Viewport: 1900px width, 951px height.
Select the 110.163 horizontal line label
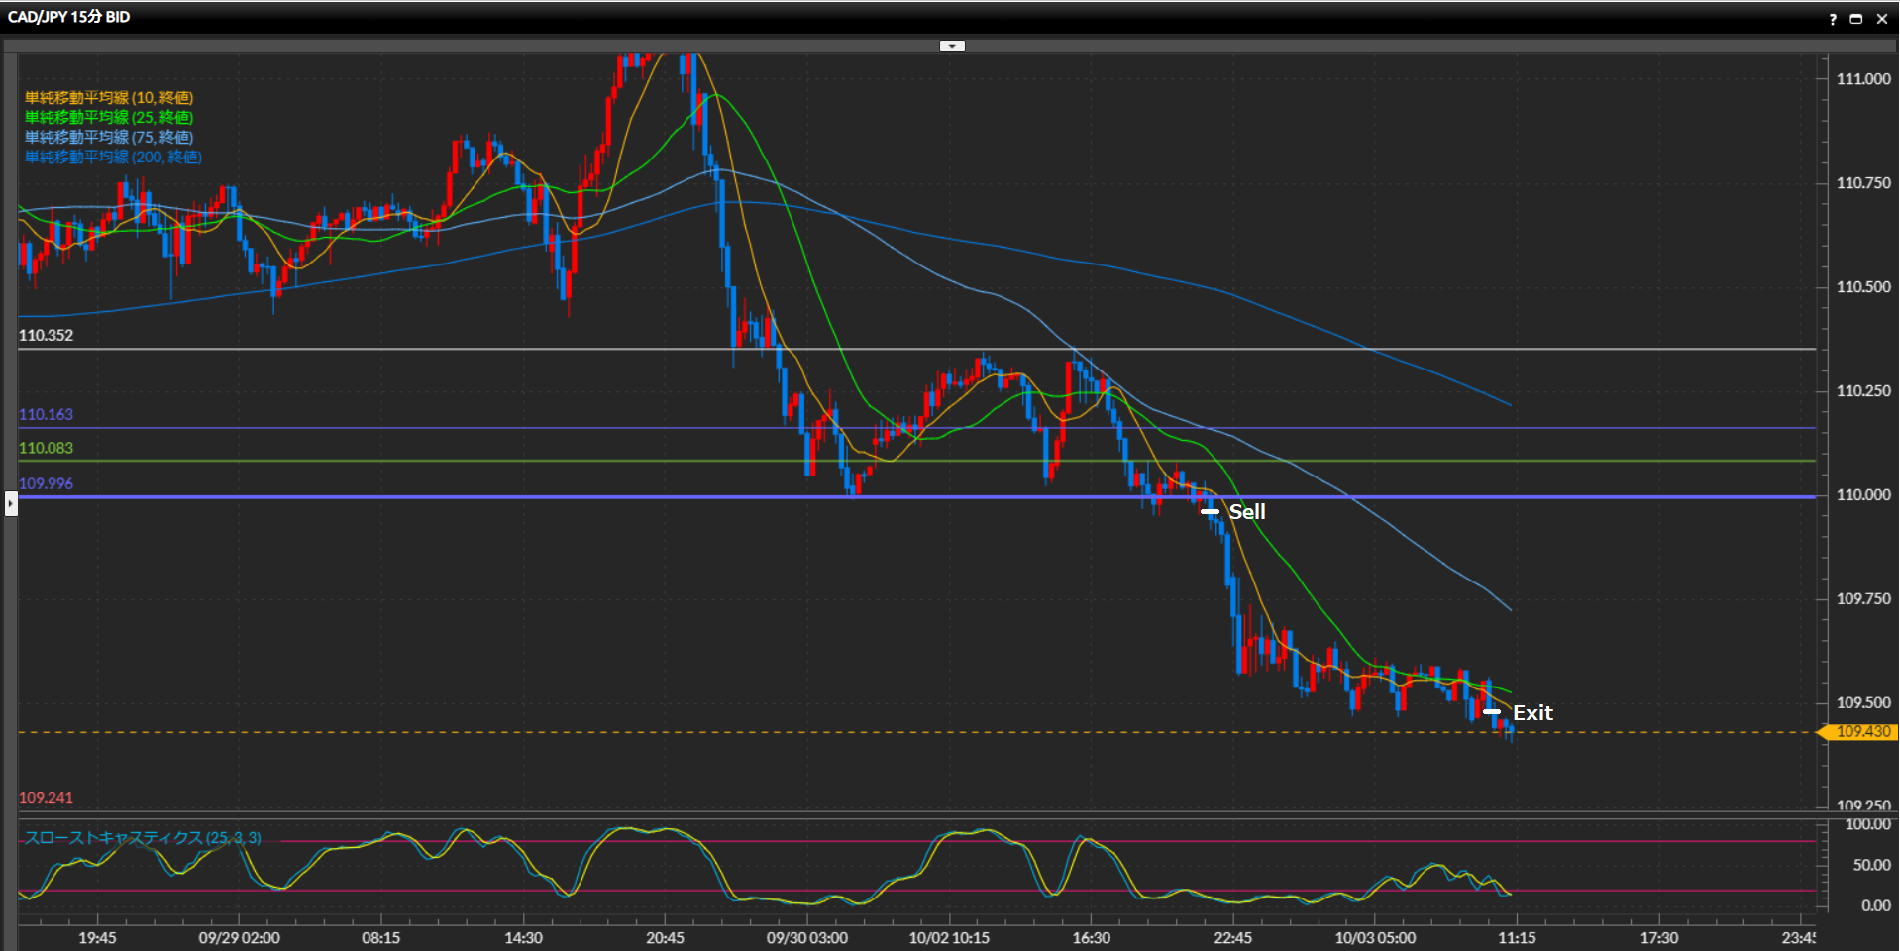coord(46,415)
